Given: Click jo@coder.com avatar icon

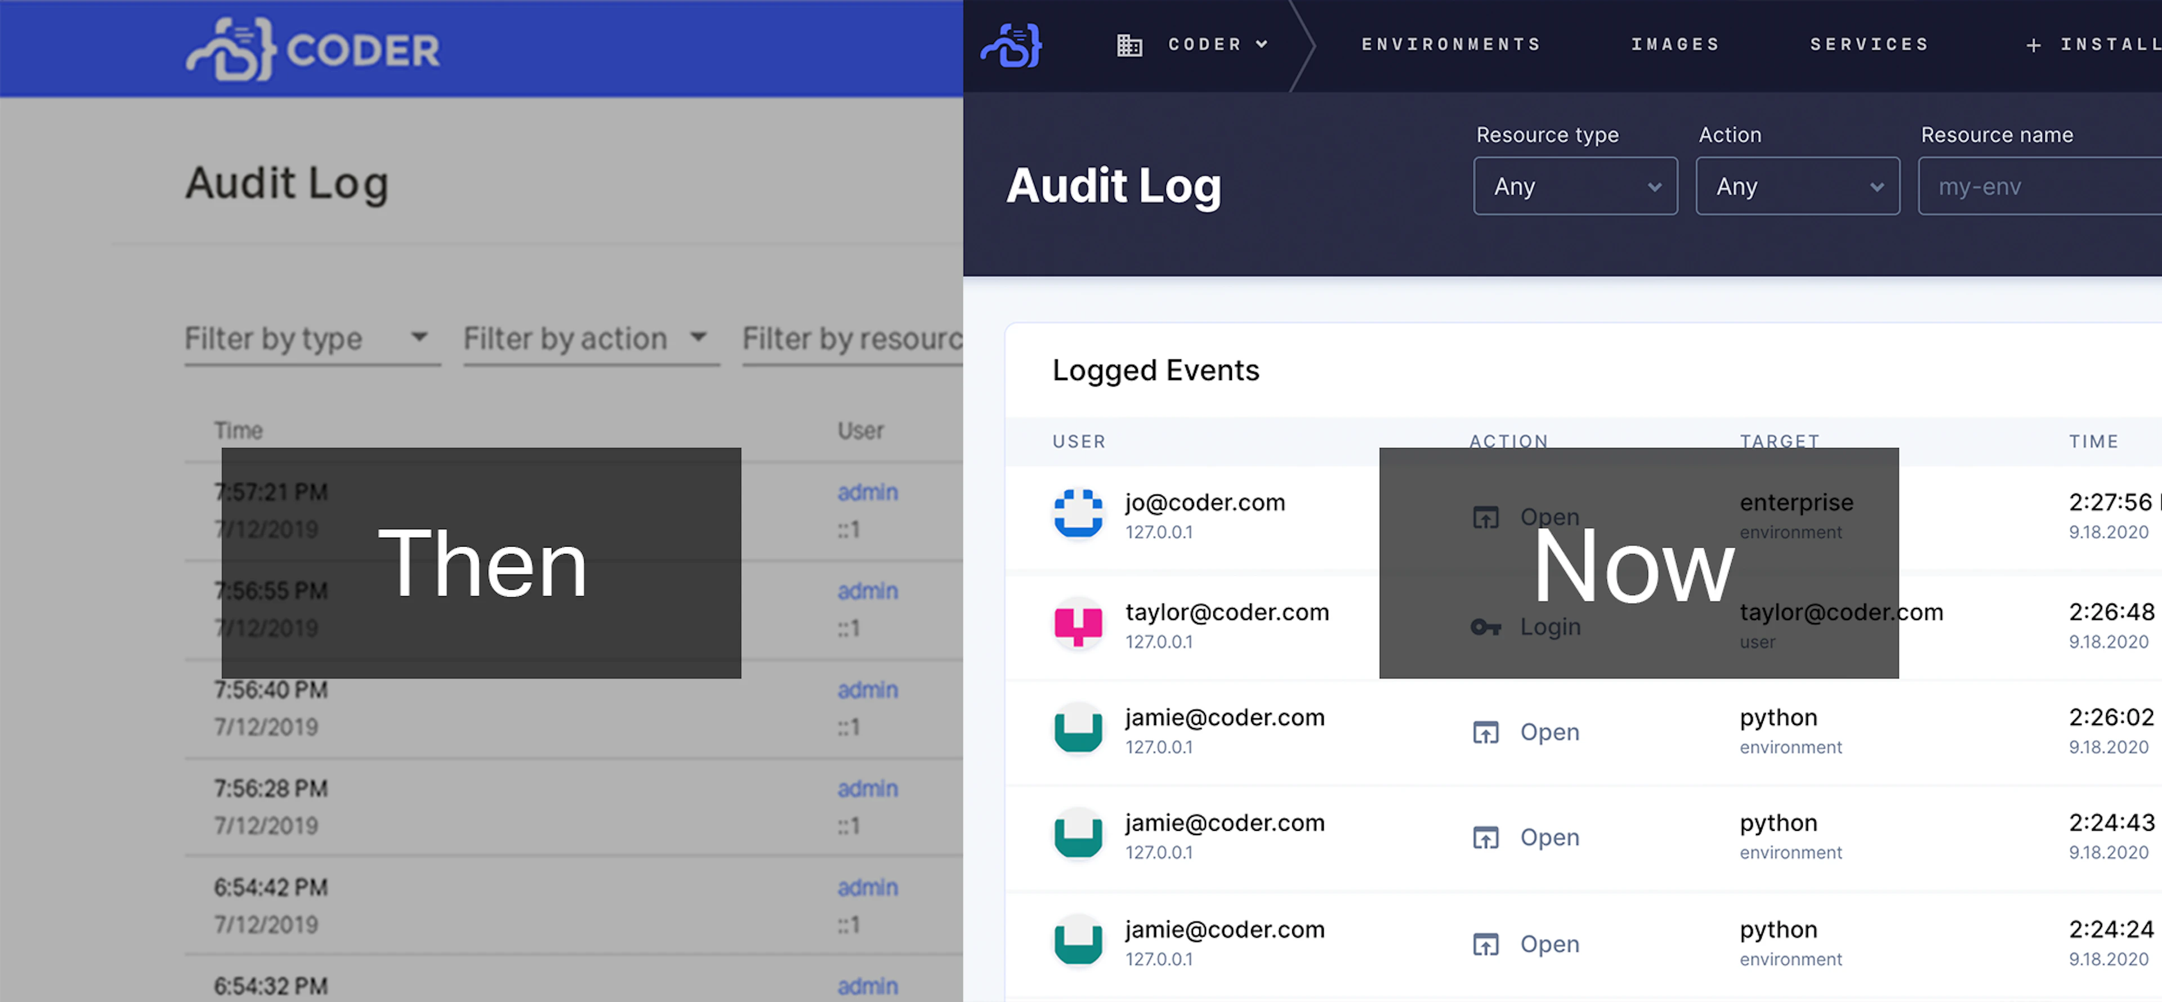Looking at the screenshot, I should click(1078, 513).
